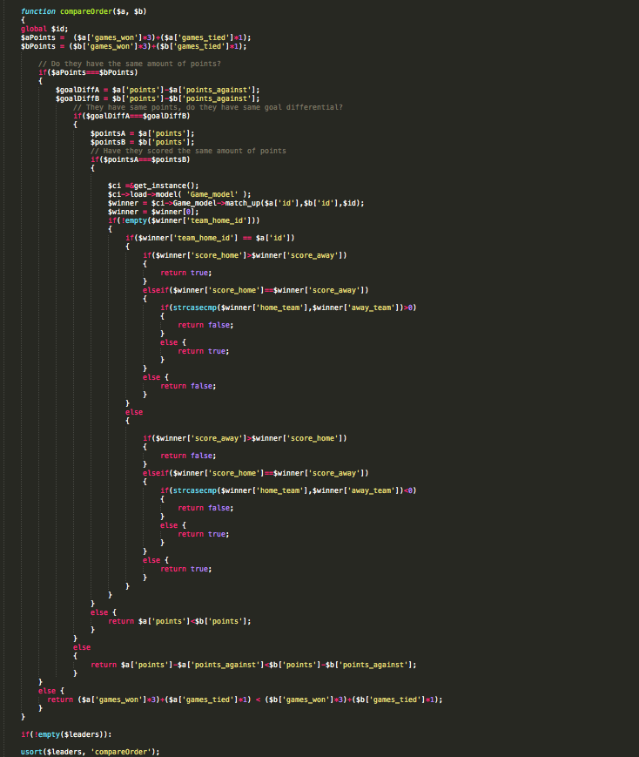Click comment 'Have they scored the same amount of points'
This screenshot has width=639, height=757.
pyautogui.click(x=188, y=151)
